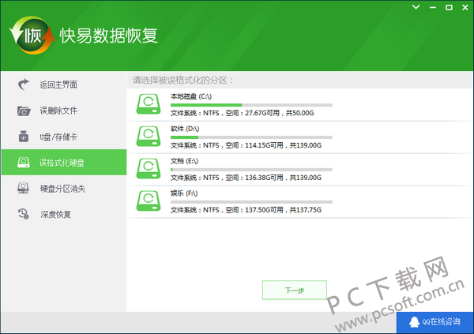Open QQ在线咨询 support button
The width and height of the screenshot is (474, 334).
tap(435, 322)
